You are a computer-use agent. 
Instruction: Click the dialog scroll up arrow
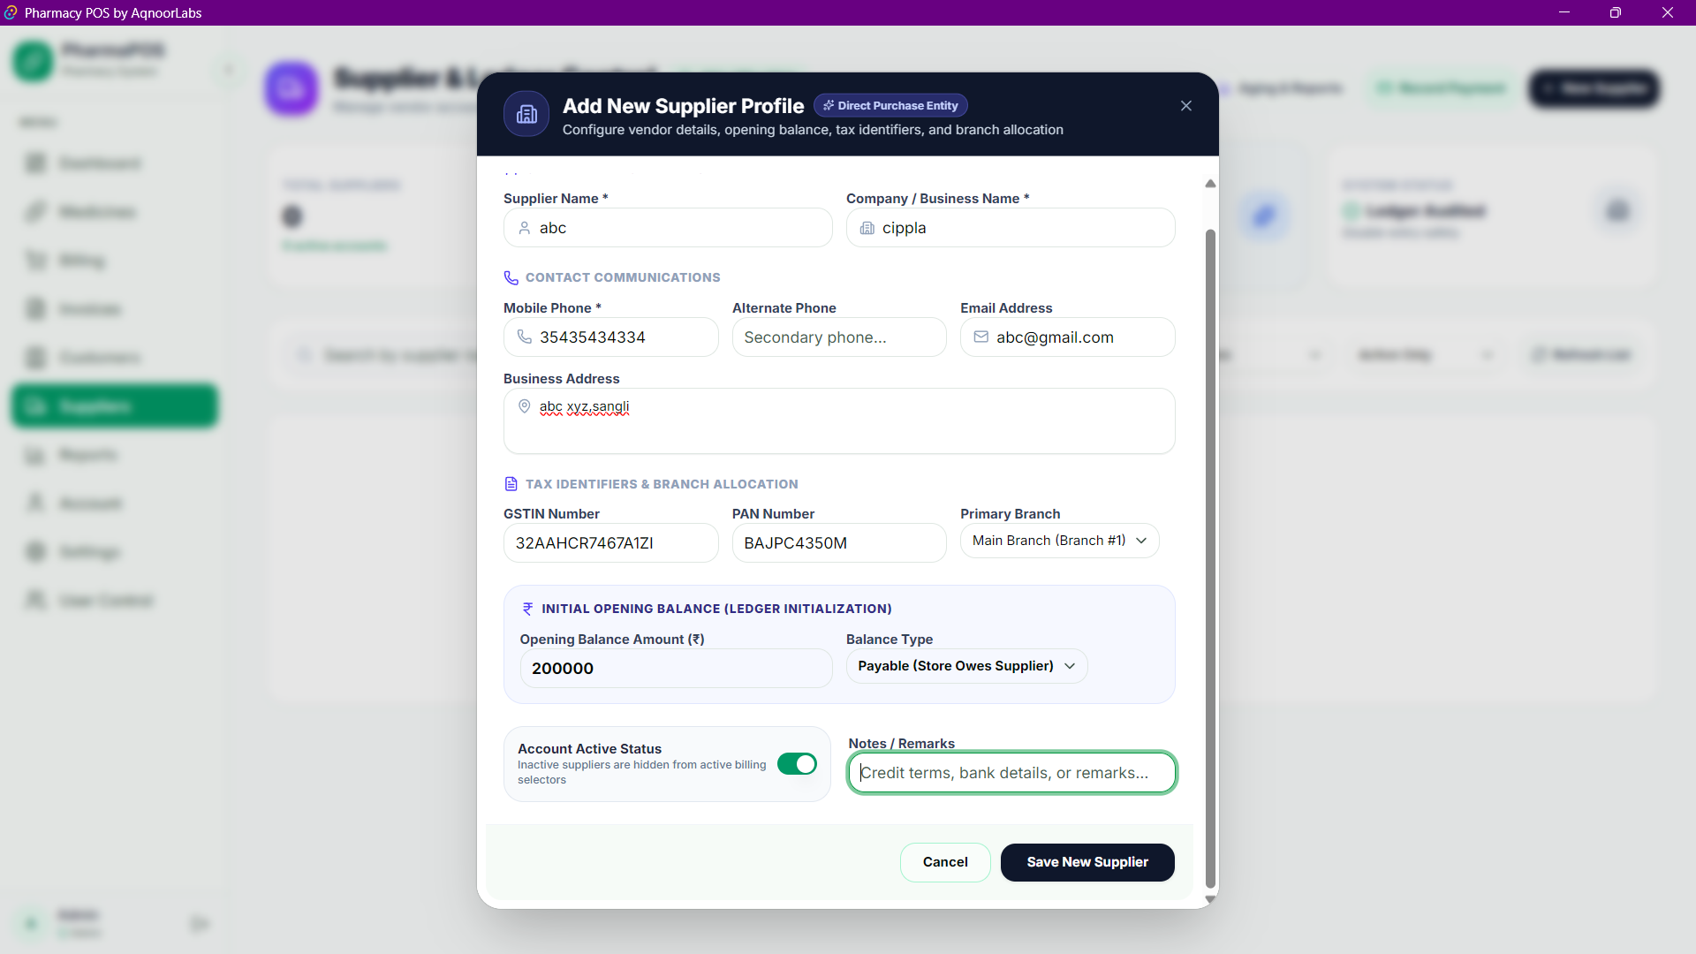[1210, 184]
